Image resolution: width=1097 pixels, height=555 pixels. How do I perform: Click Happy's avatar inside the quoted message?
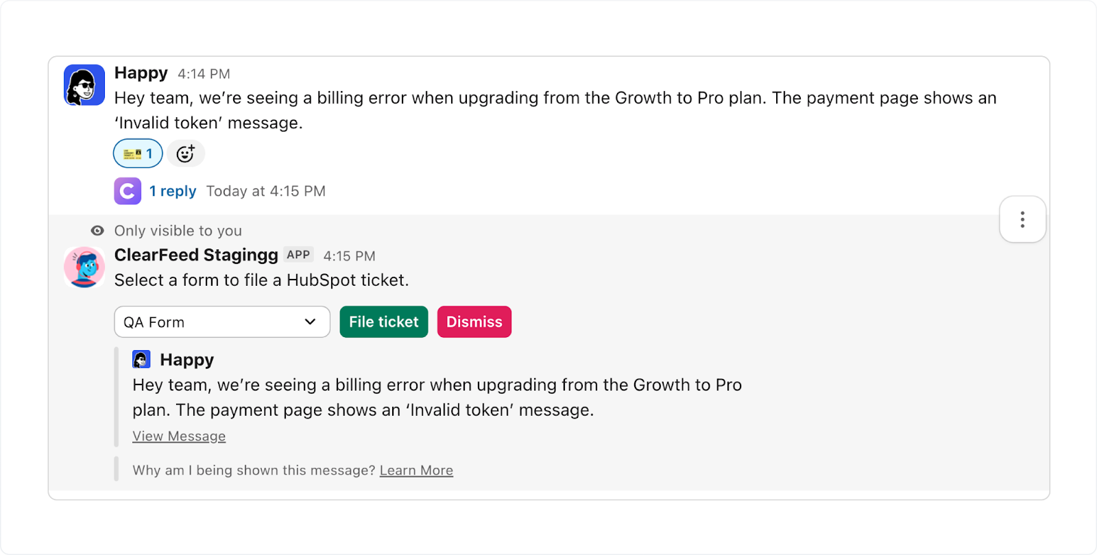click(141, 358)
